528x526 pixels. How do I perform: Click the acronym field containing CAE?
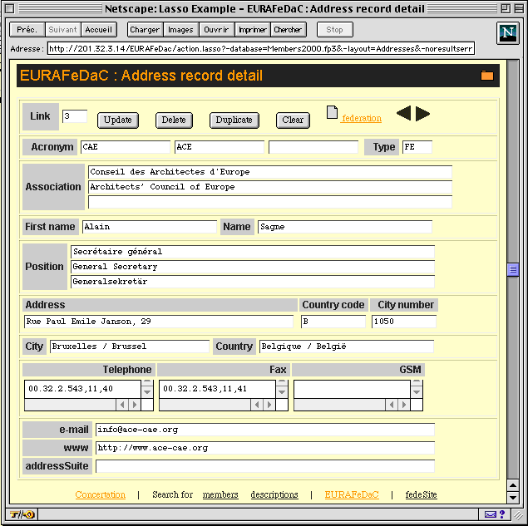coord(126,147)
